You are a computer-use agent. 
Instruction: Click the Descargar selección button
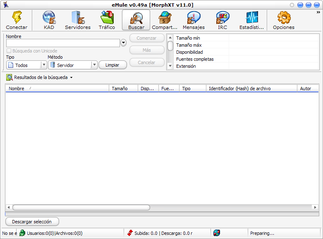[32, 222]
